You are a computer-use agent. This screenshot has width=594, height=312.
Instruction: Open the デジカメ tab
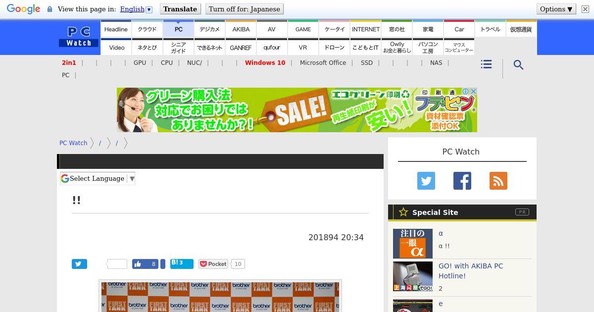(209, 29)
